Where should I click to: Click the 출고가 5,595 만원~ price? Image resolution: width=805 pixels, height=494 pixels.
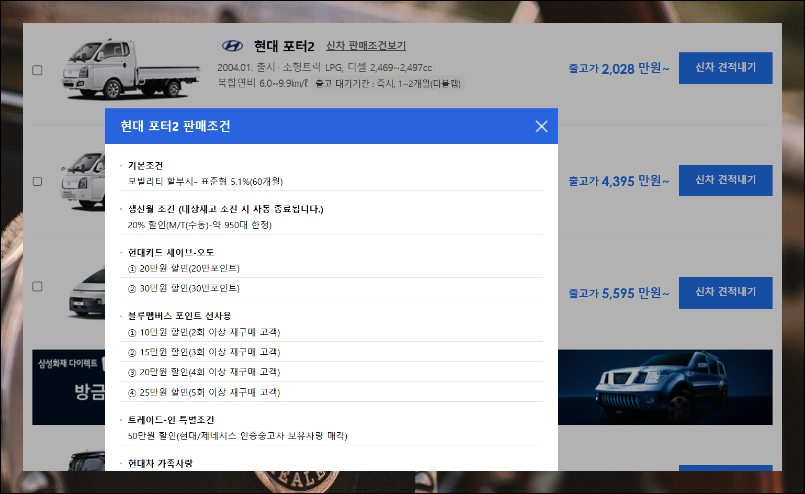619,293
